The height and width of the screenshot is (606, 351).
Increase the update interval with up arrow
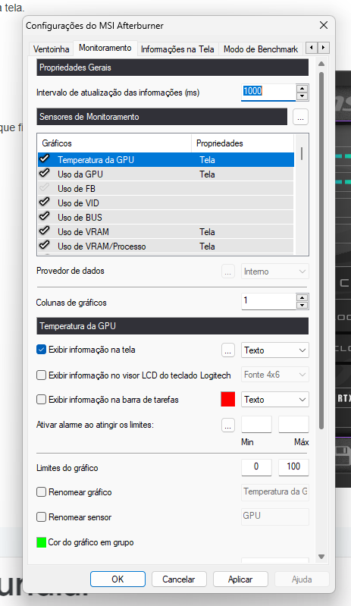(x=302, y=89)
